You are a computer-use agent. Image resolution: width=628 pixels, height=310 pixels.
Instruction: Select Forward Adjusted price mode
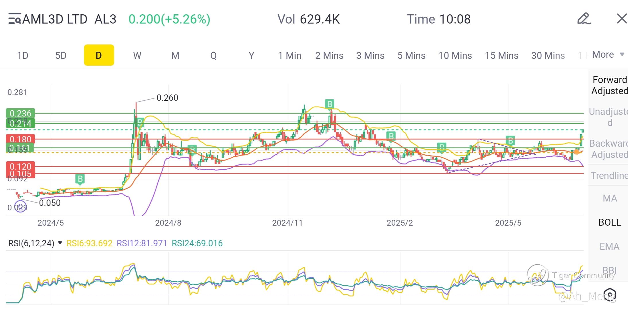coord(609,85)
